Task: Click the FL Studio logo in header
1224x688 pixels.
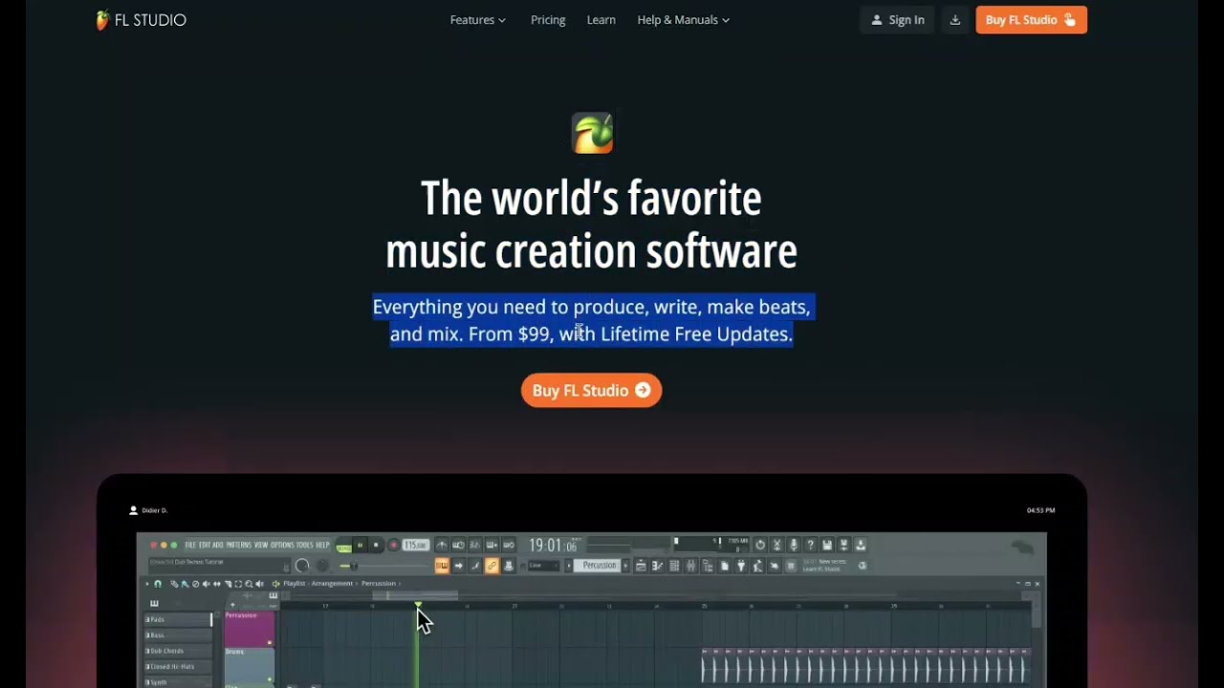Action: (x=141, y=20)
